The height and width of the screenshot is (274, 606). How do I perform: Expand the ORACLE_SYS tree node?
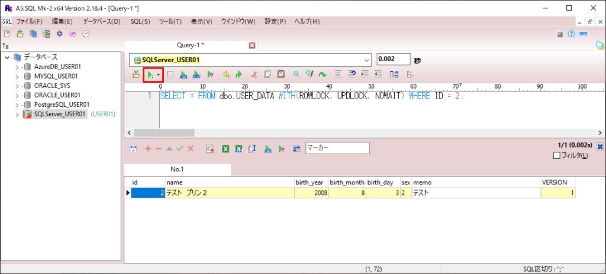click(x=17, y=86)
